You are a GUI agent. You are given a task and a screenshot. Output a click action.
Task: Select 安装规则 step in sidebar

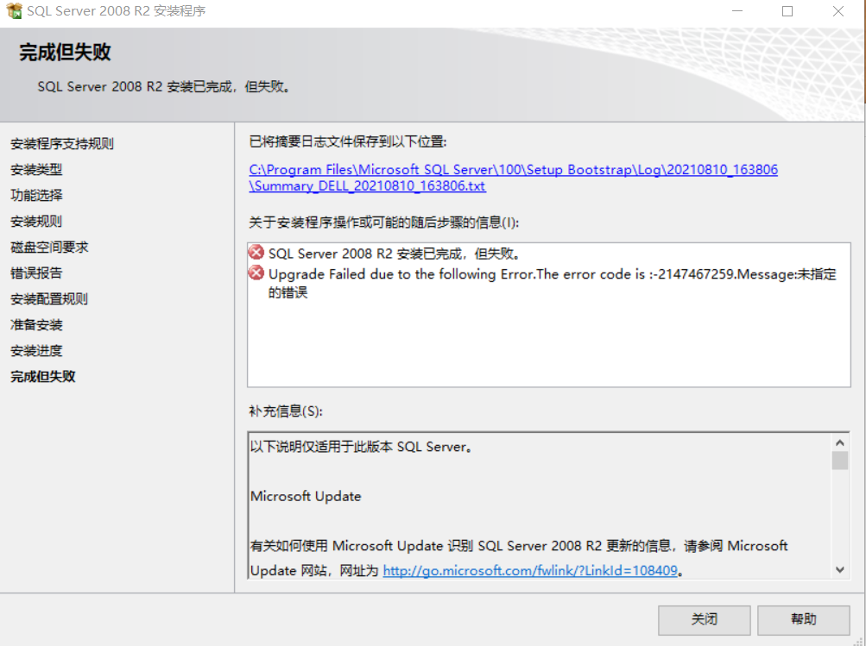coord(36,221)
